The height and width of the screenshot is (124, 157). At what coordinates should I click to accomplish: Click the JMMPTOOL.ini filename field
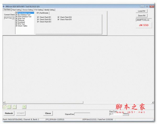pyautogui.click(x=144, y=20)
